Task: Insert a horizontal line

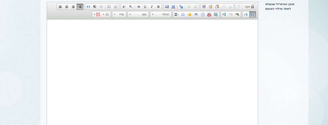Action: pos(196,15)
